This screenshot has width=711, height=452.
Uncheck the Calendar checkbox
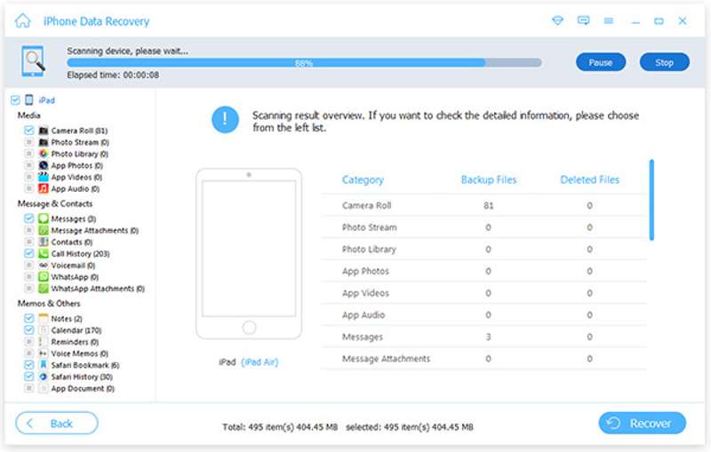tap(28, 330)
